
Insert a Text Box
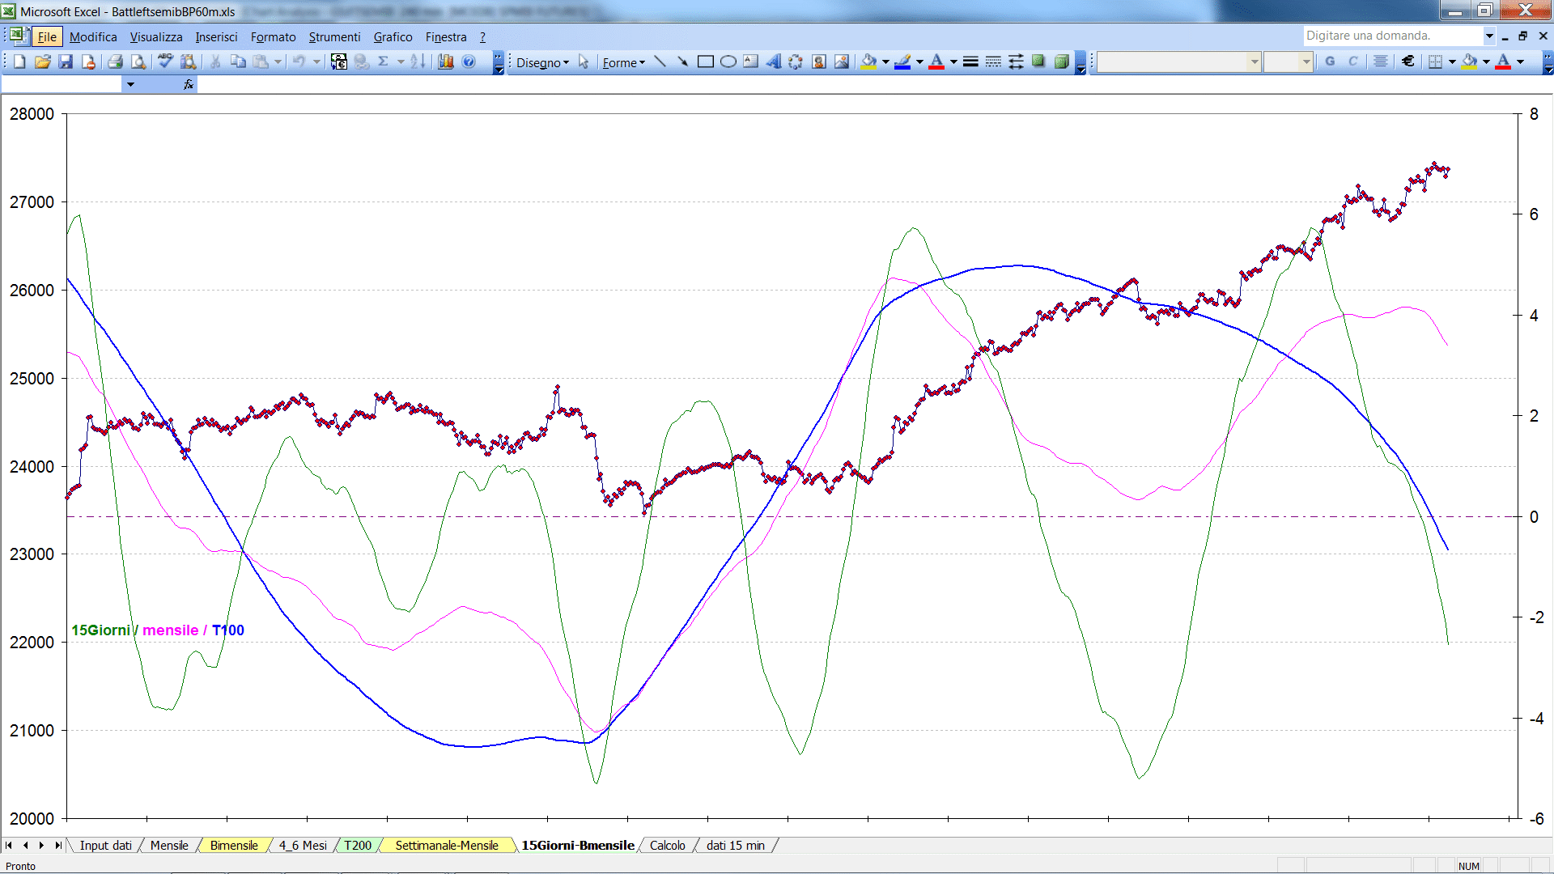[x=750, y=62]
